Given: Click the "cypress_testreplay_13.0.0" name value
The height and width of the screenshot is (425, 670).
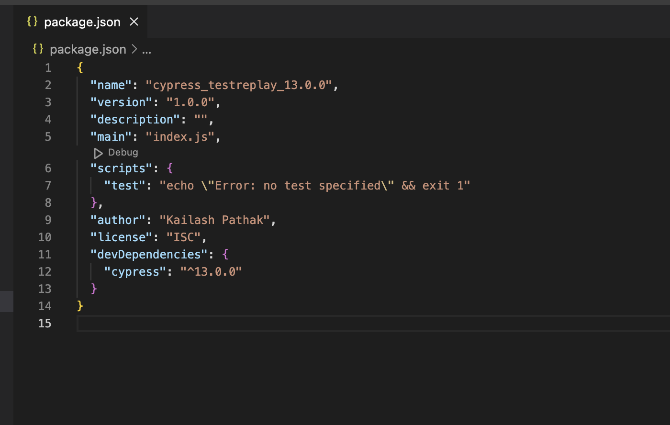Looking at the screenshot, I should [242, 85].
